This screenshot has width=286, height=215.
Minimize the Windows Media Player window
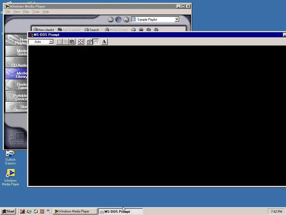[x=178, y=6]
